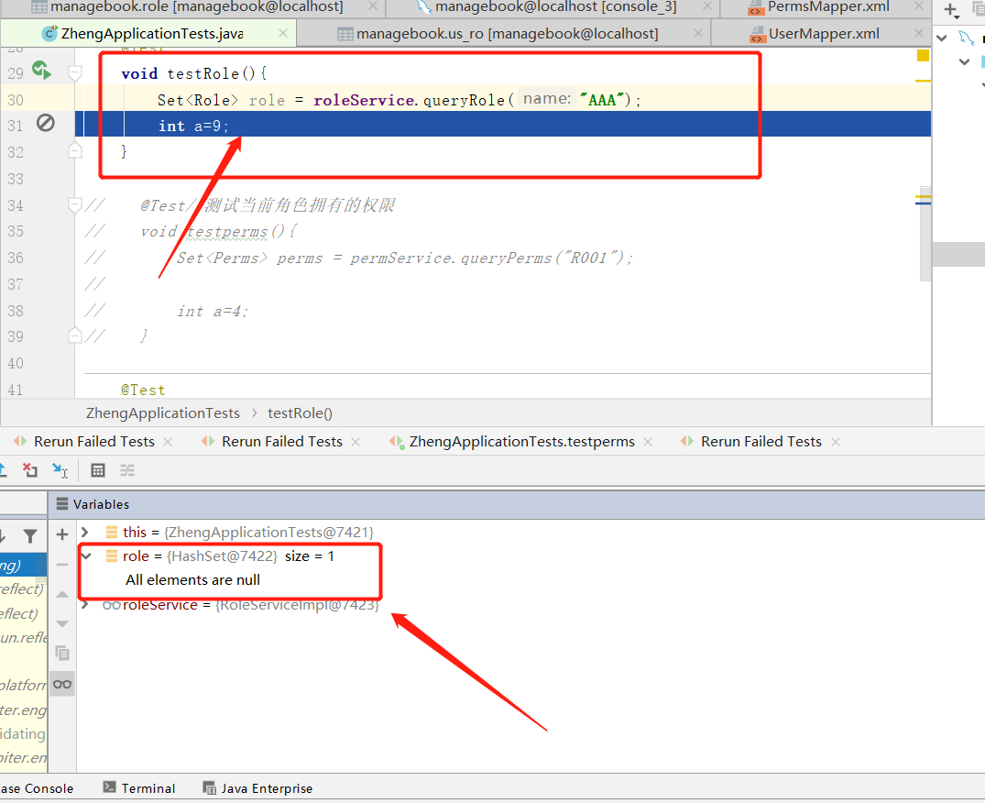The width and height of the screenshot is (985, 803).
Task: Collapse the top chevron in the right panel tree
Action: [942, 38]
